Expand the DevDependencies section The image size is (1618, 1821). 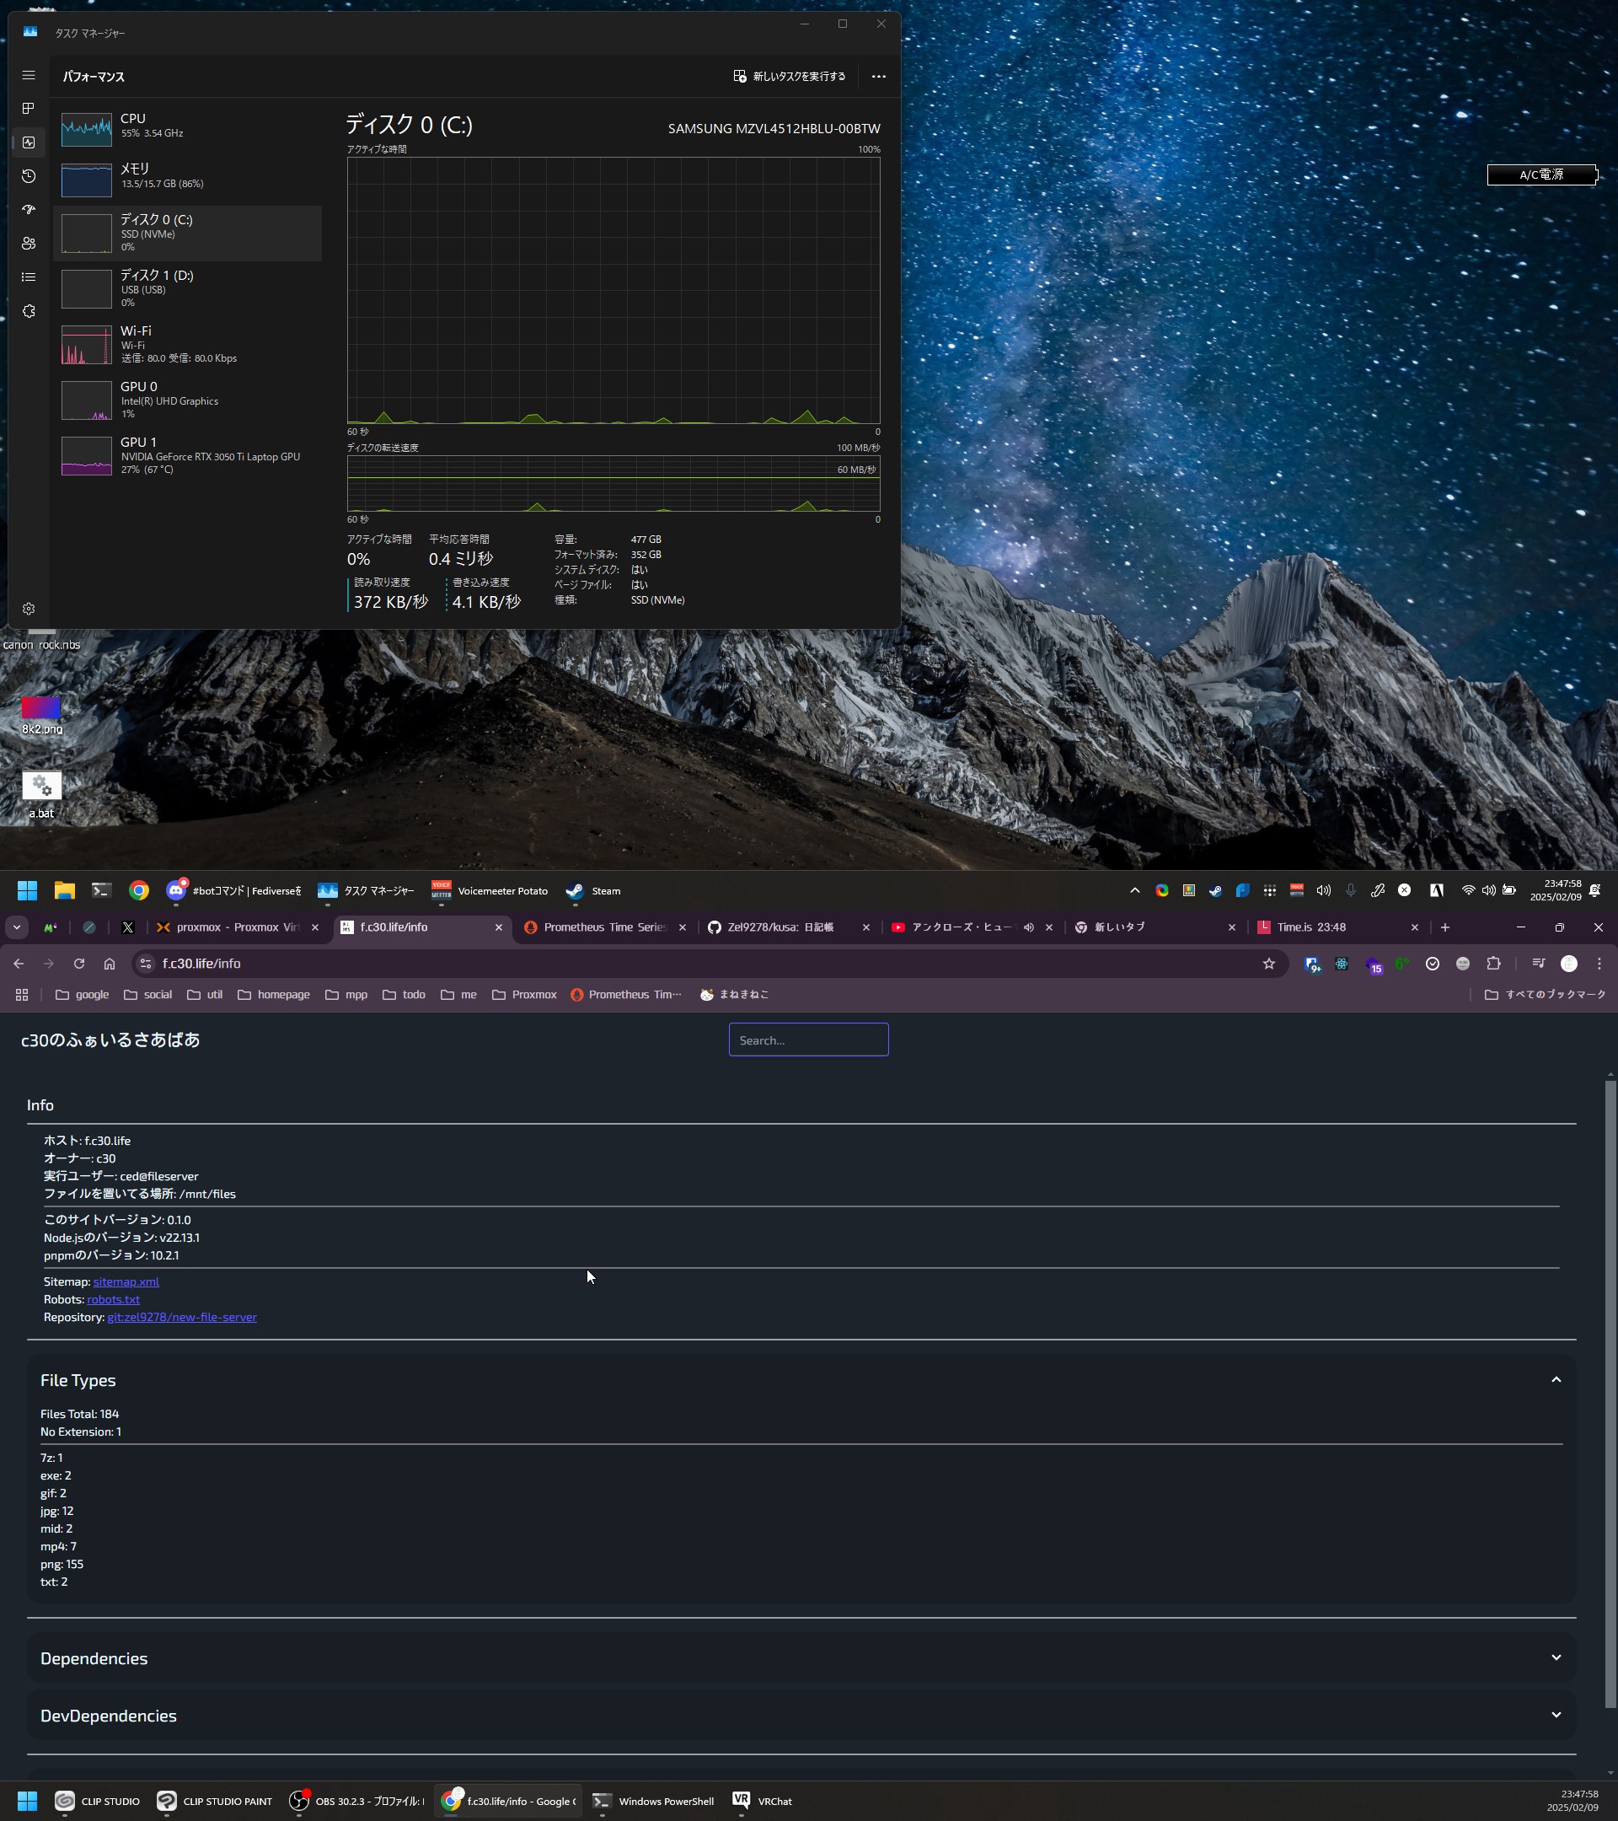point(1556,1715)
